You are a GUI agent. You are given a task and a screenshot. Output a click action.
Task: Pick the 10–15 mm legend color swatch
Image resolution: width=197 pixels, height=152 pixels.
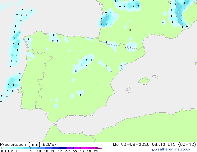coord(41,148)
